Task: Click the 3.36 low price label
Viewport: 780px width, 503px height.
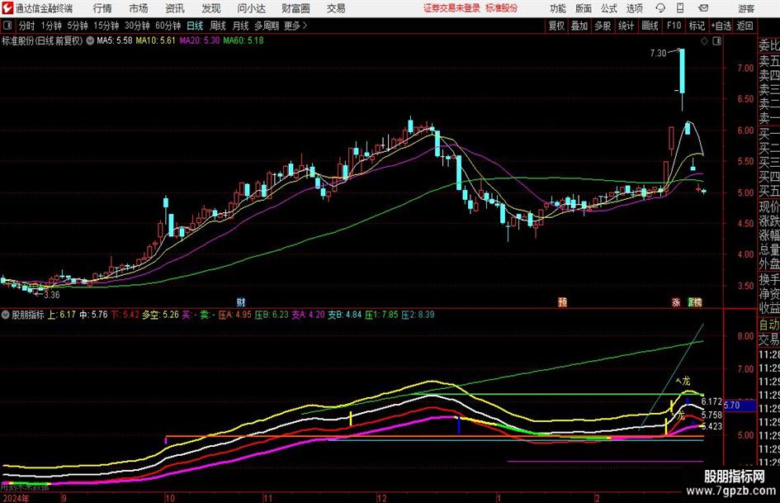Action: pyautogui.click(x=52, y=295)
